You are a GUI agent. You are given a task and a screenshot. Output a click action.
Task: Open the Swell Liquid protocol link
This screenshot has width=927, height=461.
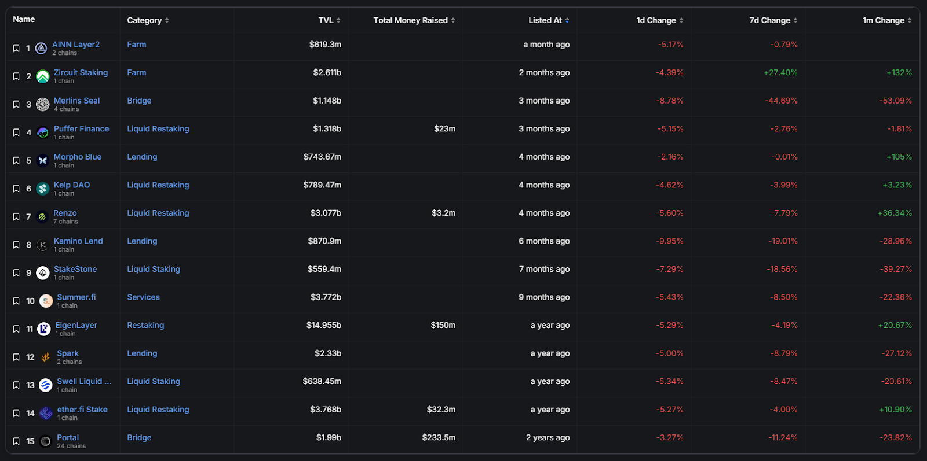pos(84,381)
